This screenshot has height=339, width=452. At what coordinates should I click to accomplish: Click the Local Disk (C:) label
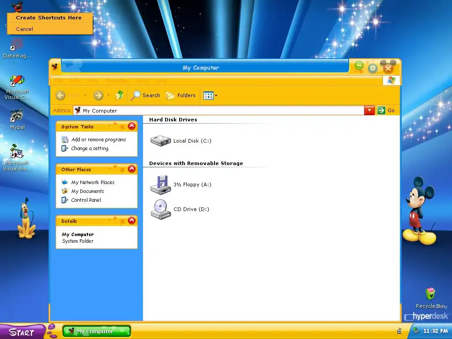pos(192,141)
